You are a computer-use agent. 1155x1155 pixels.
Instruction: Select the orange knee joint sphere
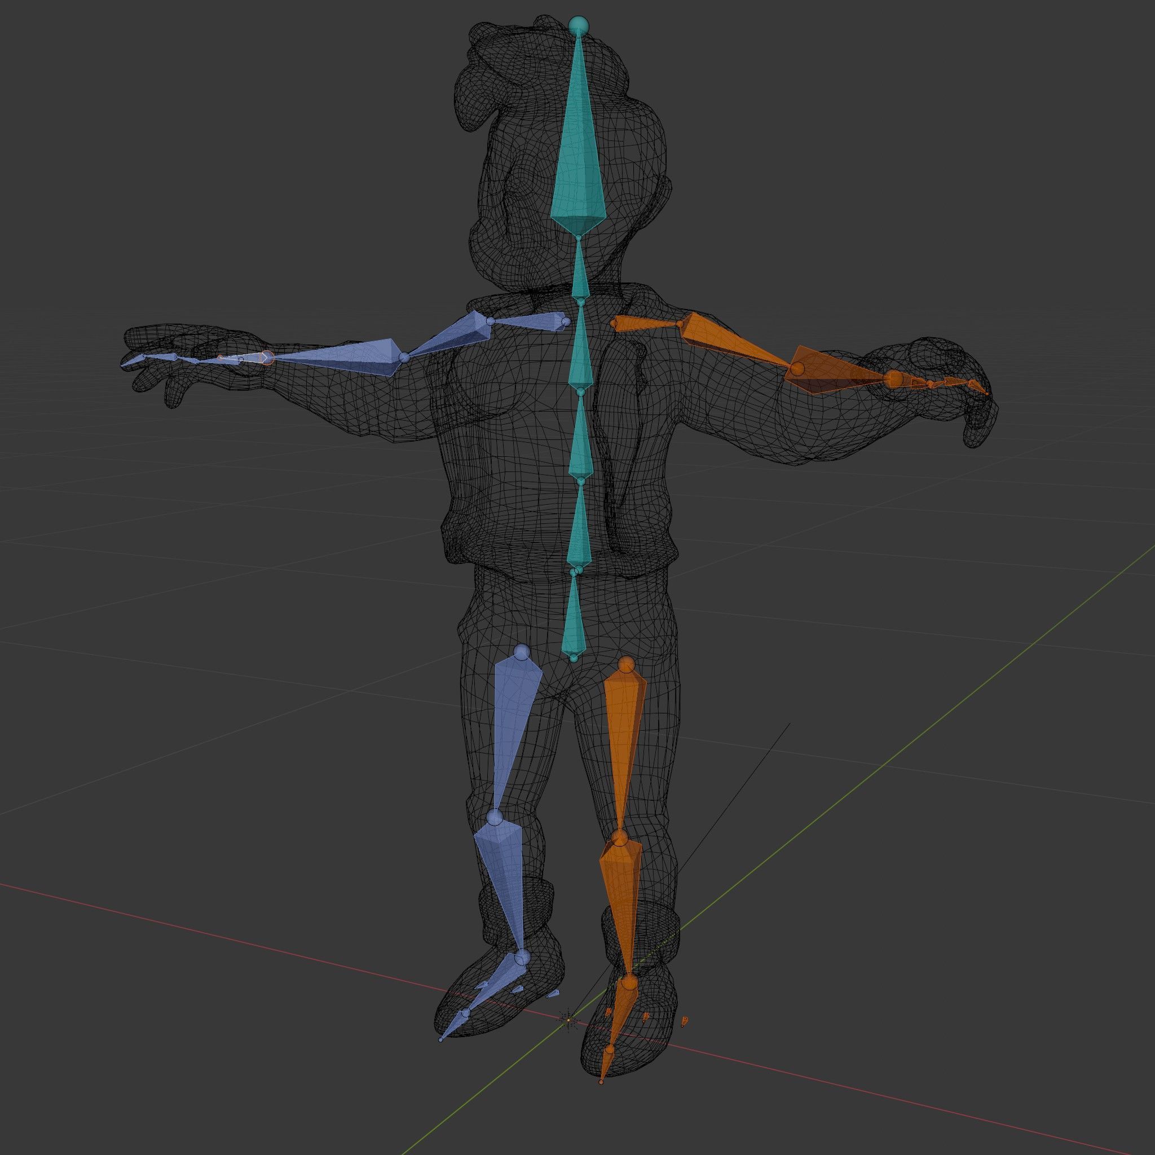620,837
